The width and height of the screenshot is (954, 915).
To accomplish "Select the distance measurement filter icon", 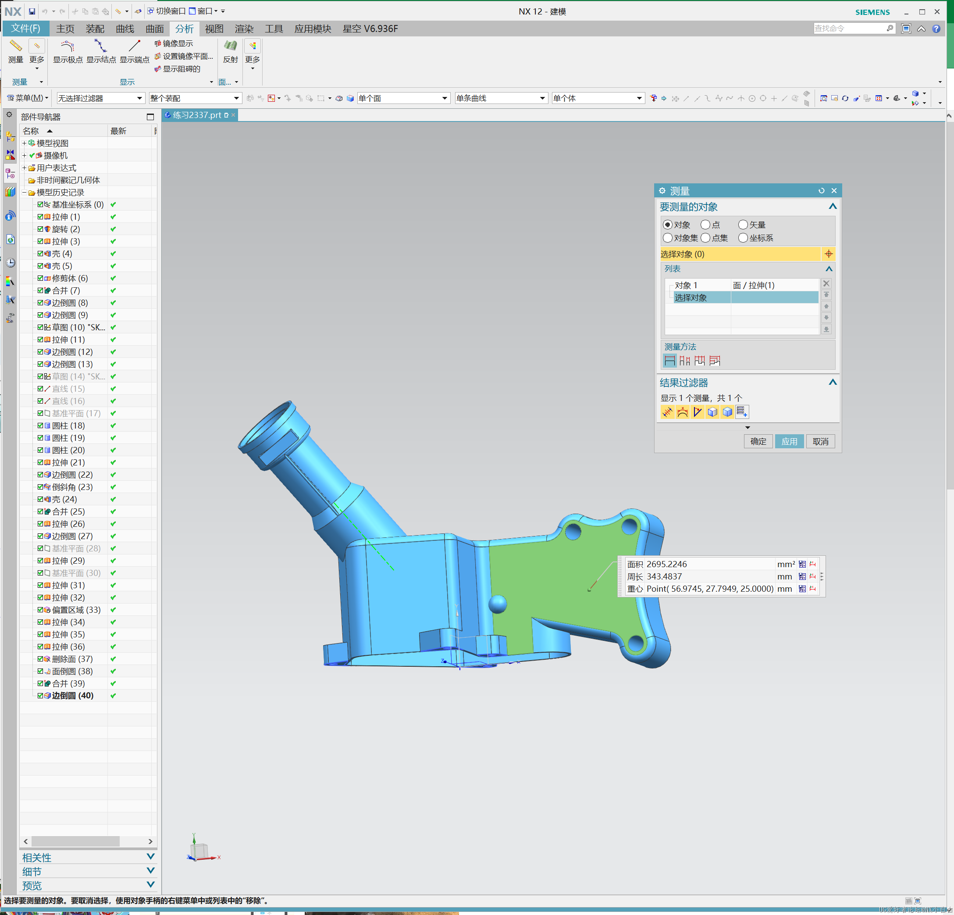I will (667, 412).
